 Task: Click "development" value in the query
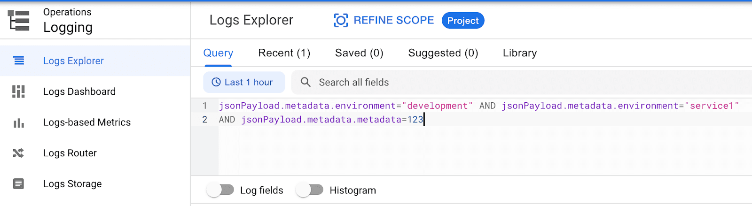[438, 106]
